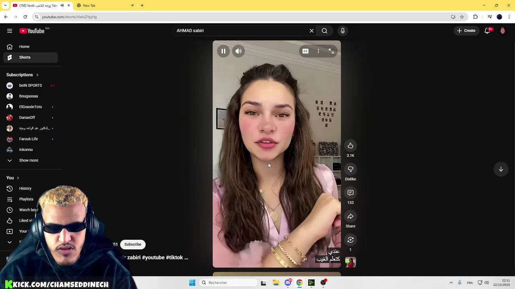Bookmark this page with the star

(x=462, y=17)
